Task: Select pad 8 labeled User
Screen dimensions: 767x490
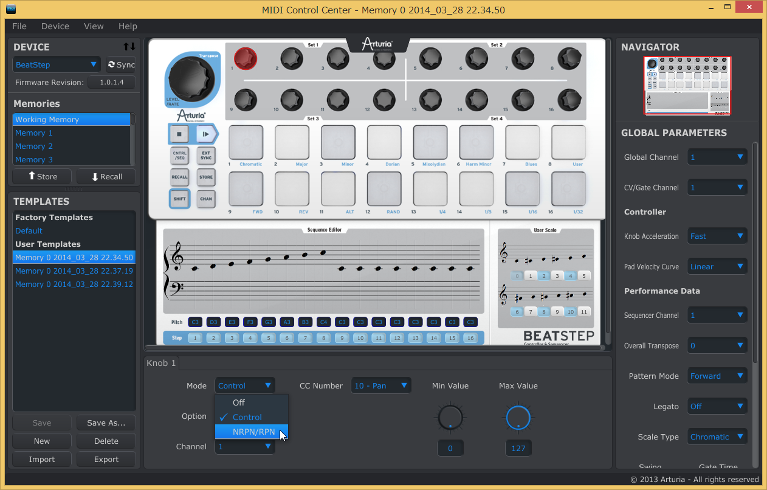Action: tap(569, 142)
